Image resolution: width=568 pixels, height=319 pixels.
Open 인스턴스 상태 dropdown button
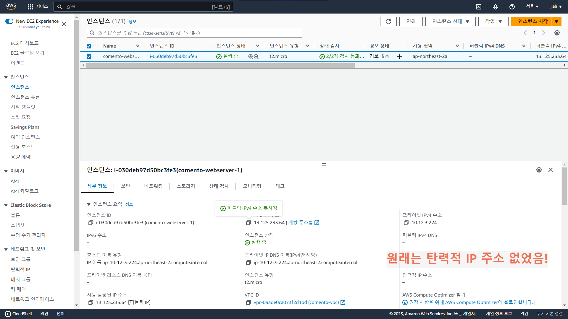point(450,21)
